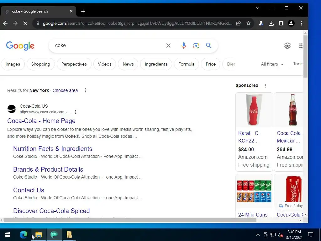Open Coca-Cola - Home Page result
The width and height of the screenshot is (321, 241).
tap(41, 121)
